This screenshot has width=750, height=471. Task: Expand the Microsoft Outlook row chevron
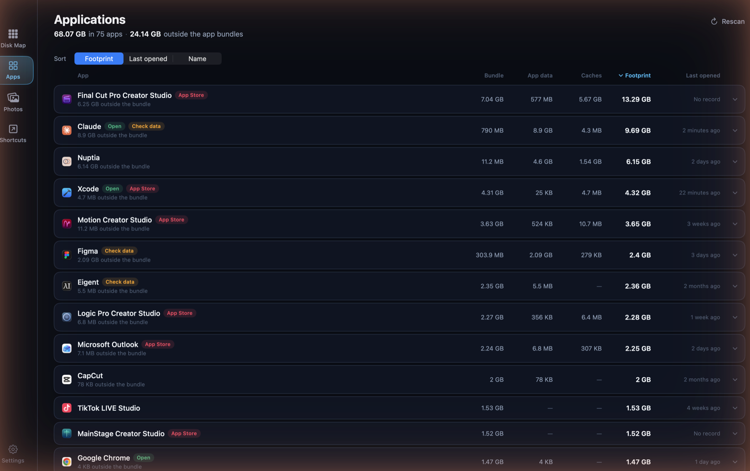click(735, 348)
